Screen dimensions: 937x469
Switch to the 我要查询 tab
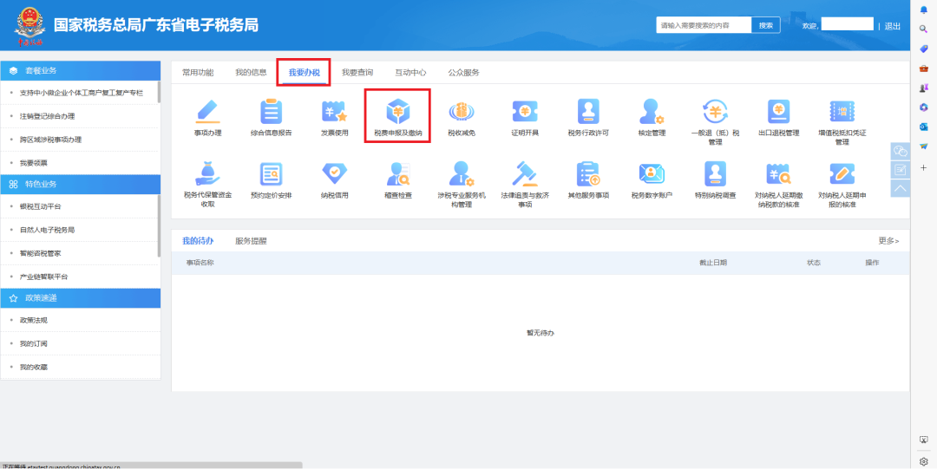coord(357,73)
